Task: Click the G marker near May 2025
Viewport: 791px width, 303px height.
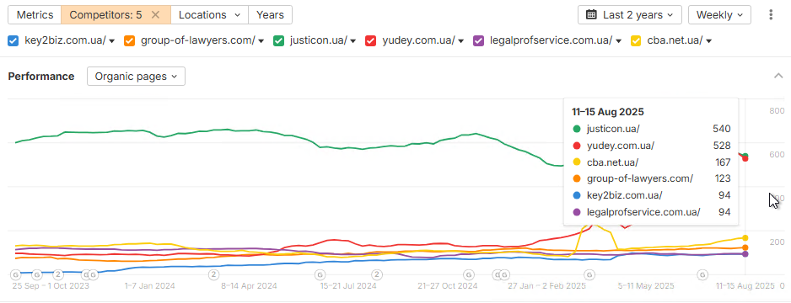Action: click(x=702, y=275)
